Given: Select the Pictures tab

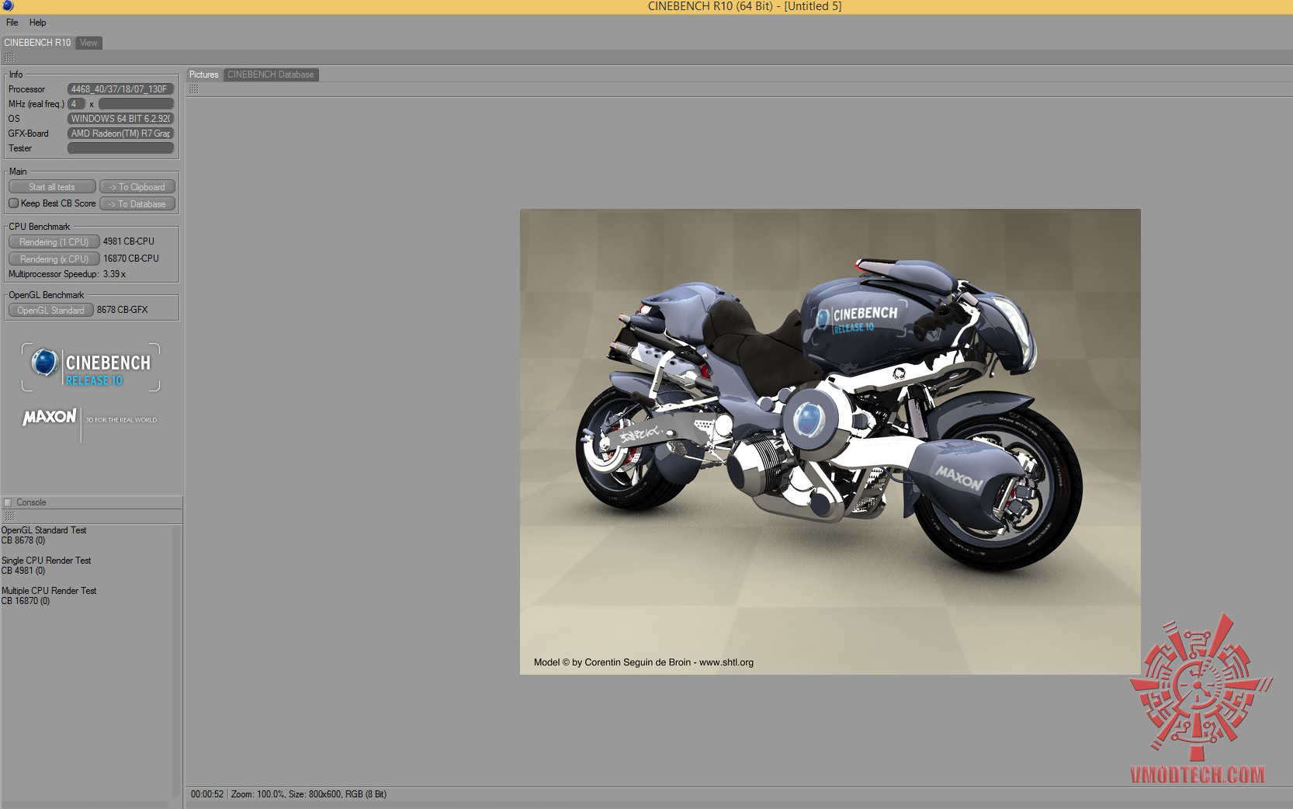Looking at the screenshot, I should pos(204,75).
